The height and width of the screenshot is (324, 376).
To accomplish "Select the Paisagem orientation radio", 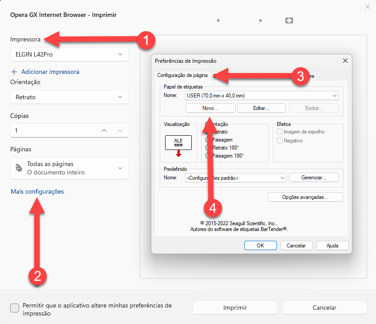I will (208, 140).
